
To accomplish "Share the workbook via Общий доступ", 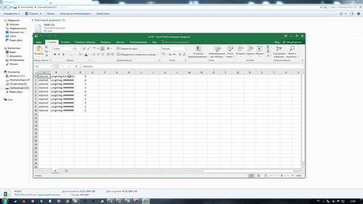I will point(292,42).
